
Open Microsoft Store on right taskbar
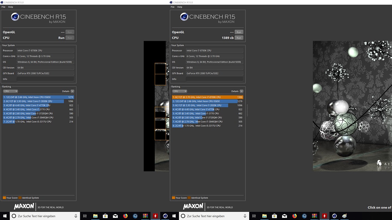(274, 216)
